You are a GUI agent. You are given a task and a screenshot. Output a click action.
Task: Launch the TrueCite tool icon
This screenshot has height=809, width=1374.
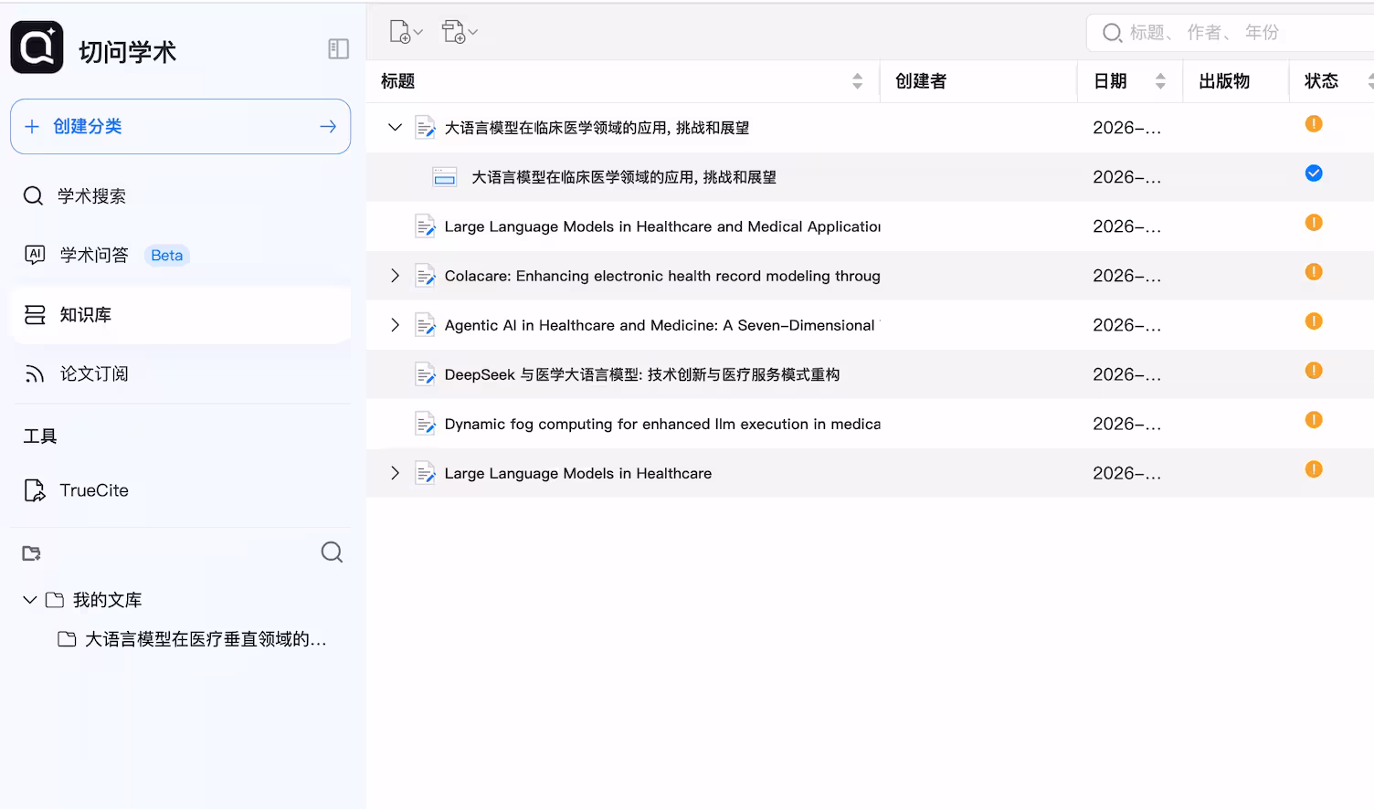(35, 490)
